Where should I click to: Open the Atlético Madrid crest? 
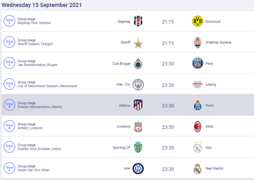pos(138,105)
